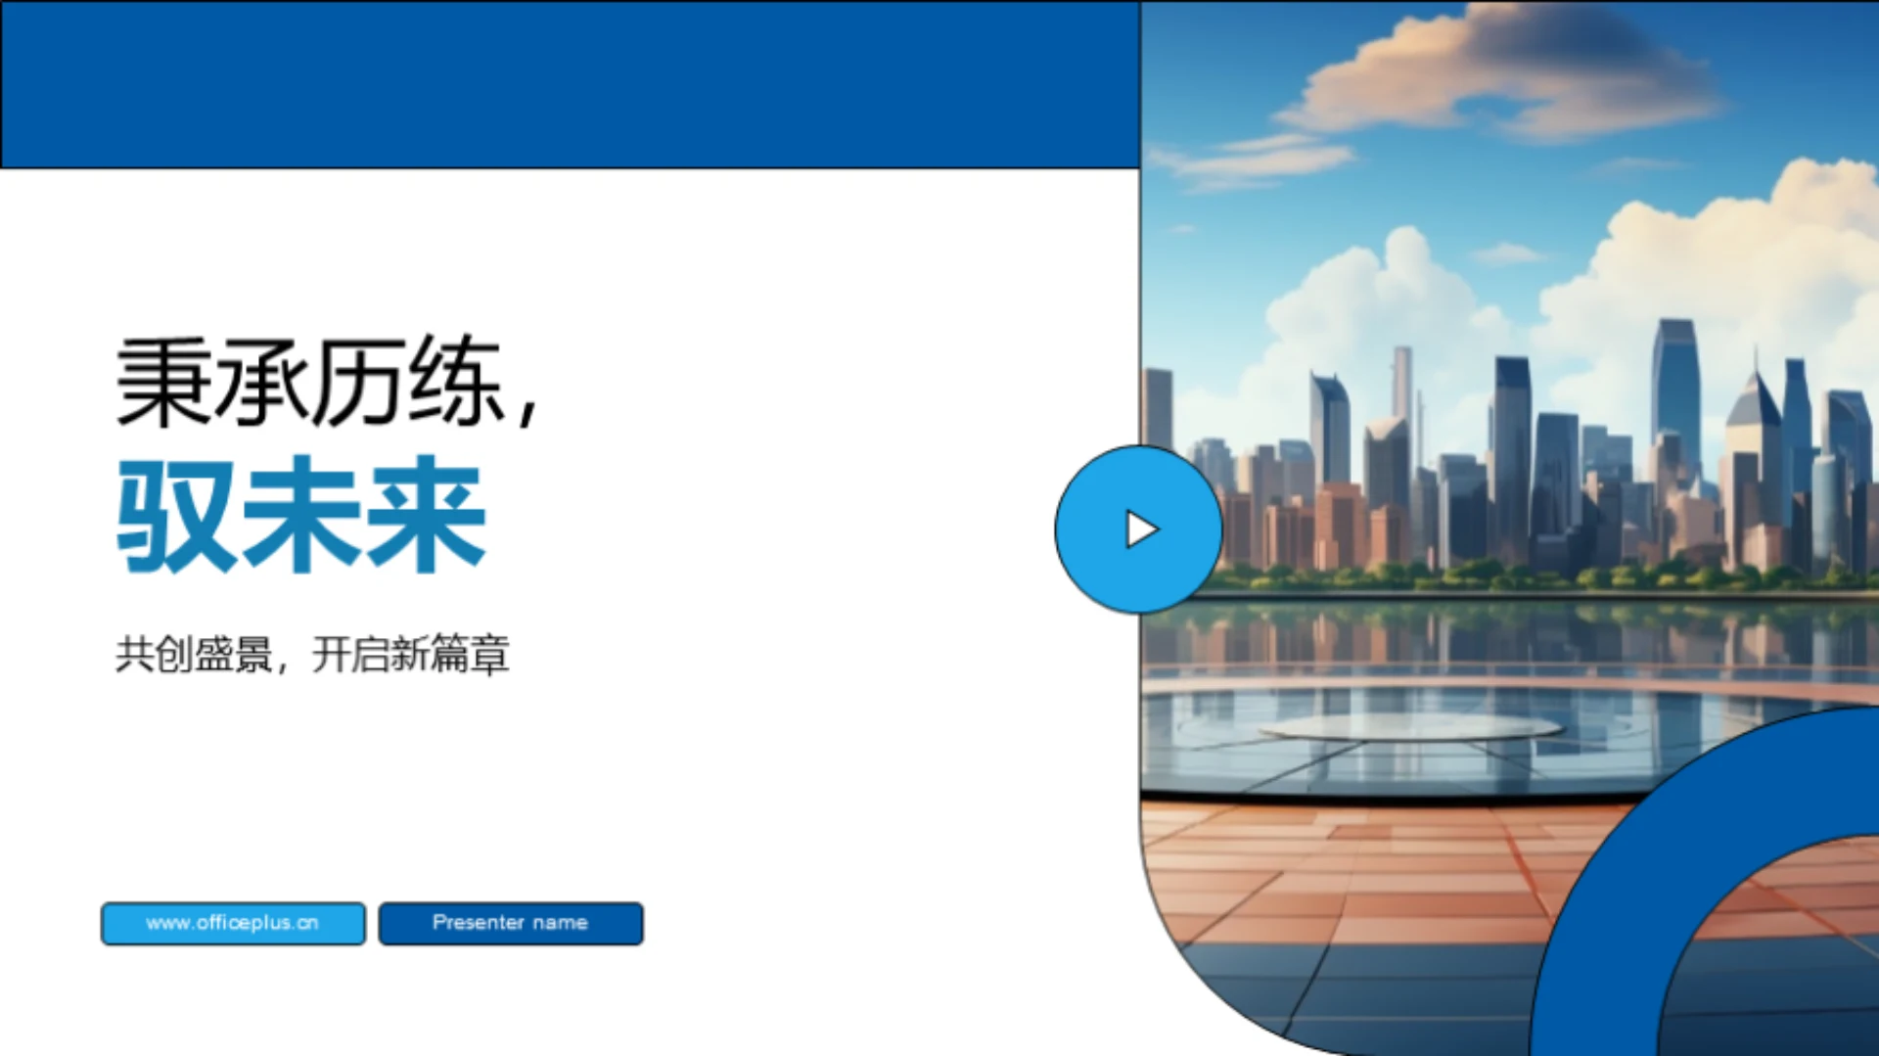Select the white triangle inside the play button
The width and height of the screenshot is (1879, 1056).
tap(1143, 529)
